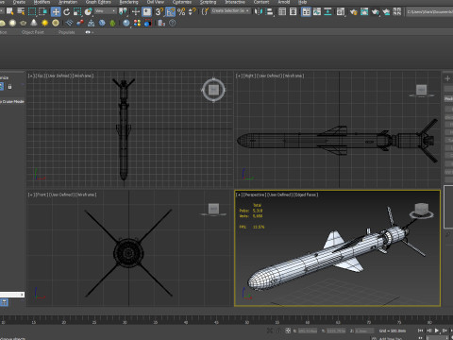Open the Graph Editors menu
Screen dimensions: 453x340
tap(98, 2)
